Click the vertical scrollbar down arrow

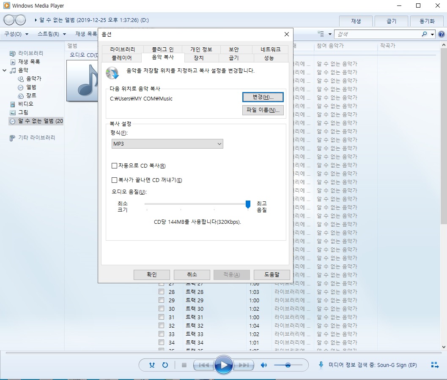[444, 347]
